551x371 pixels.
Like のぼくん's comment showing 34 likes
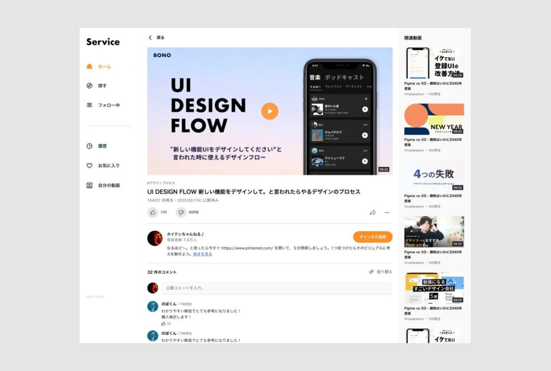tap(164, 323)
